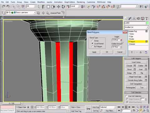Select Group bevel type radio button
This screenshot has height=113, width=150.
(92, 41)
